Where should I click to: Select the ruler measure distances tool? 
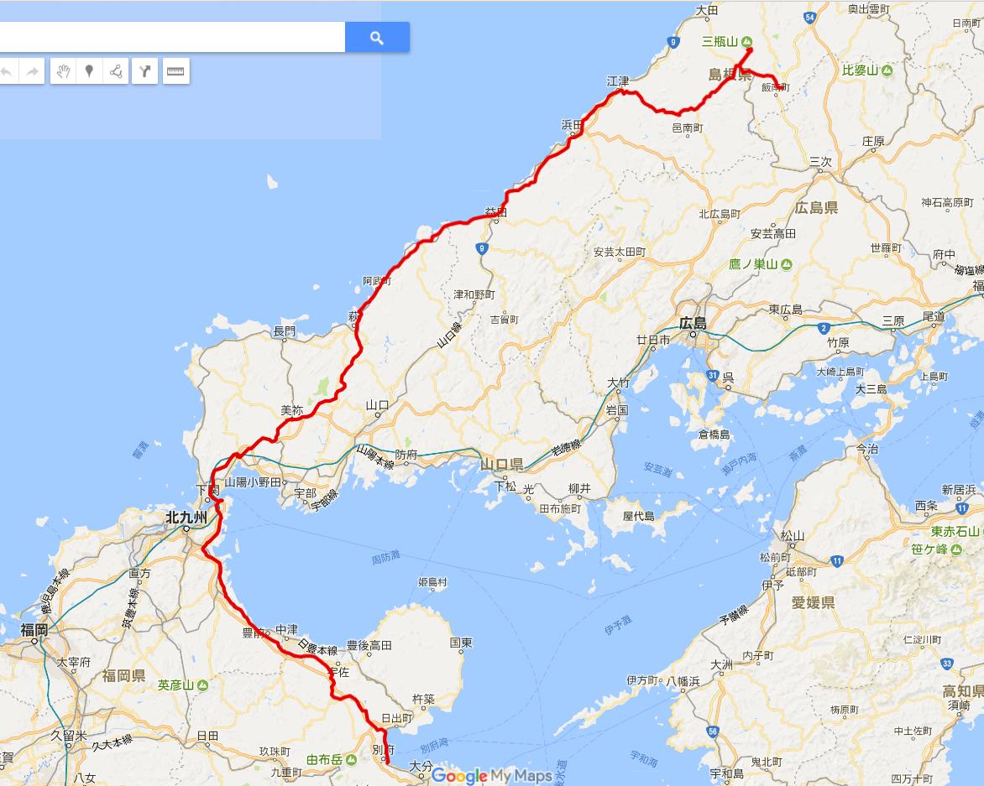point(176,71)
